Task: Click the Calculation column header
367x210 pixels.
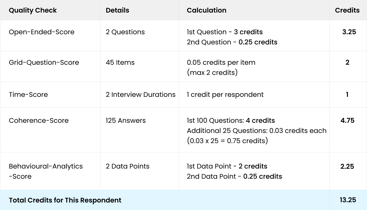Action: tap(206, 10)
